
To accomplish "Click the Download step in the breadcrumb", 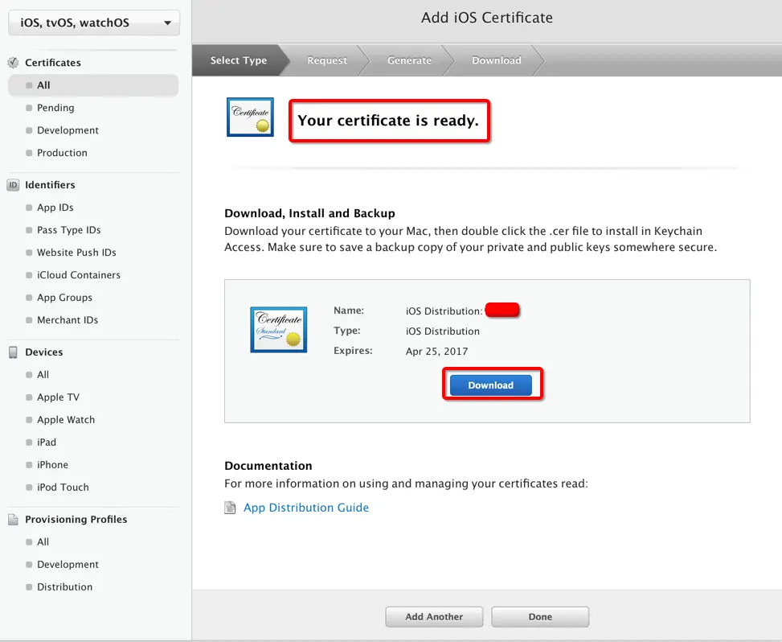I will 497,60.
